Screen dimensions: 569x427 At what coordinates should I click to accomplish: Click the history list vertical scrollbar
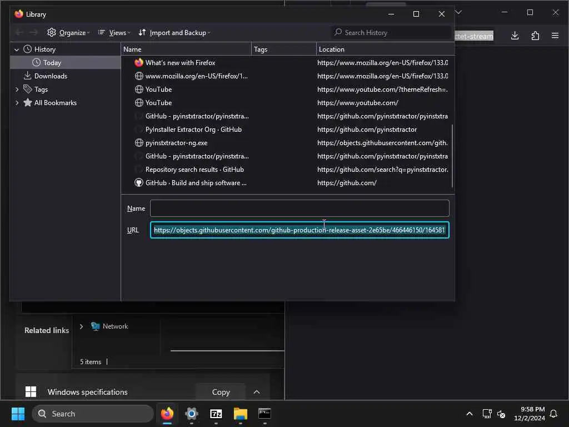(x=452, y=156)
